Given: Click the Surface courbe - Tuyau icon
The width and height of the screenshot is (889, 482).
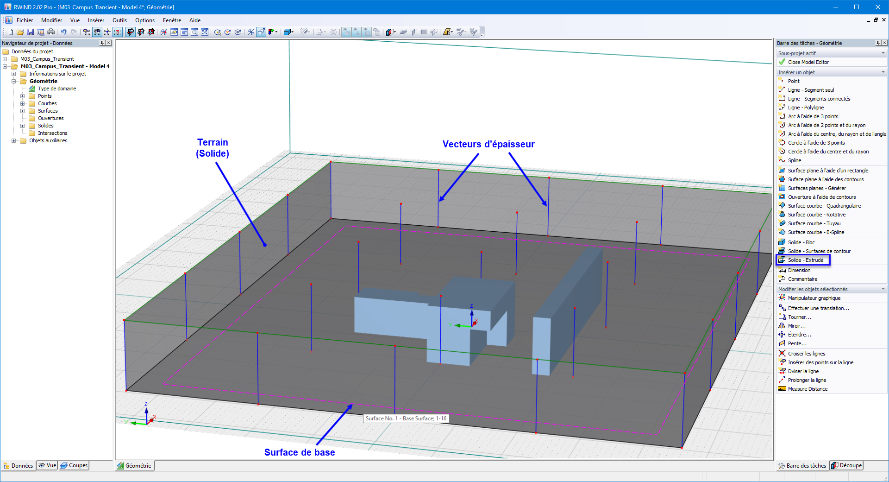Looking at the screenshot, I should pos(782,223).
